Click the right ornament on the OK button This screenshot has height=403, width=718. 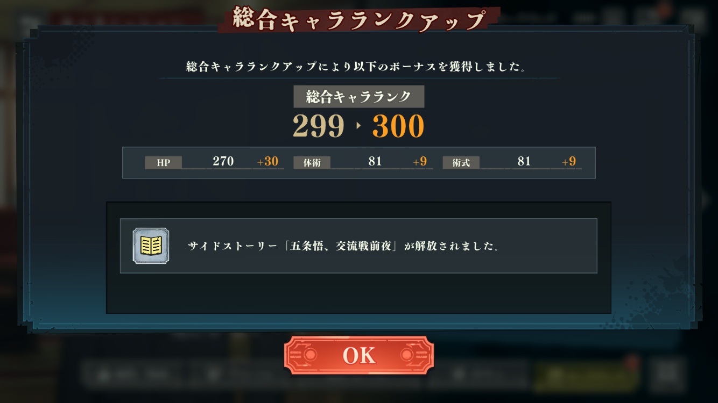click(x=407, y=356)
